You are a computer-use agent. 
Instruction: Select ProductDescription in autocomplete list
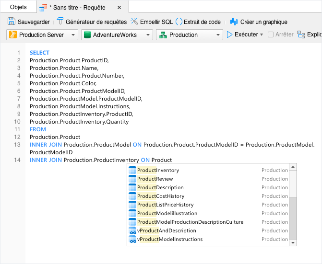[x=208, y=187]
